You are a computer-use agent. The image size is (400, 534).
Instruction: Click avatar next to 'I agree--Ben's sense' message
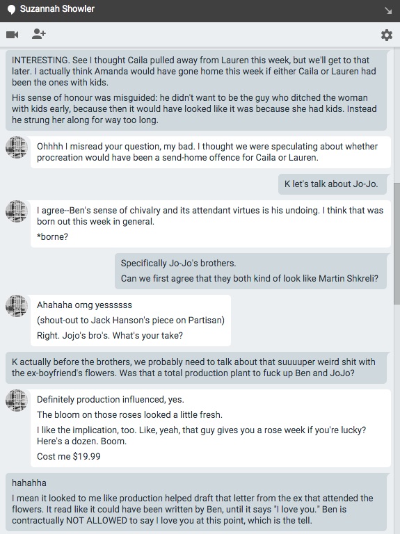point(17,211)
